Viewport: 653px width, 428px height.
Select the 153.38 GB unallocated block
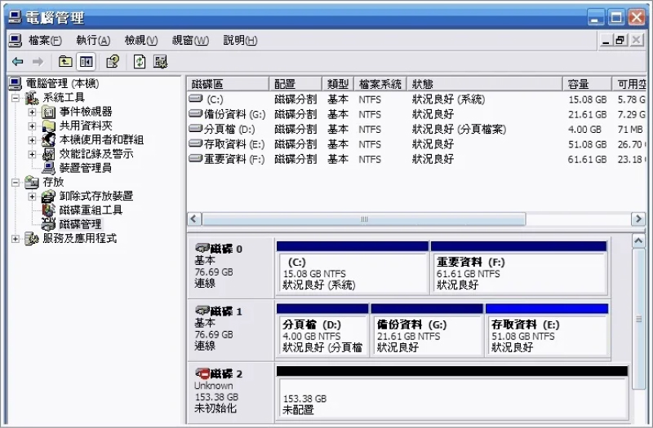(452, 393)
